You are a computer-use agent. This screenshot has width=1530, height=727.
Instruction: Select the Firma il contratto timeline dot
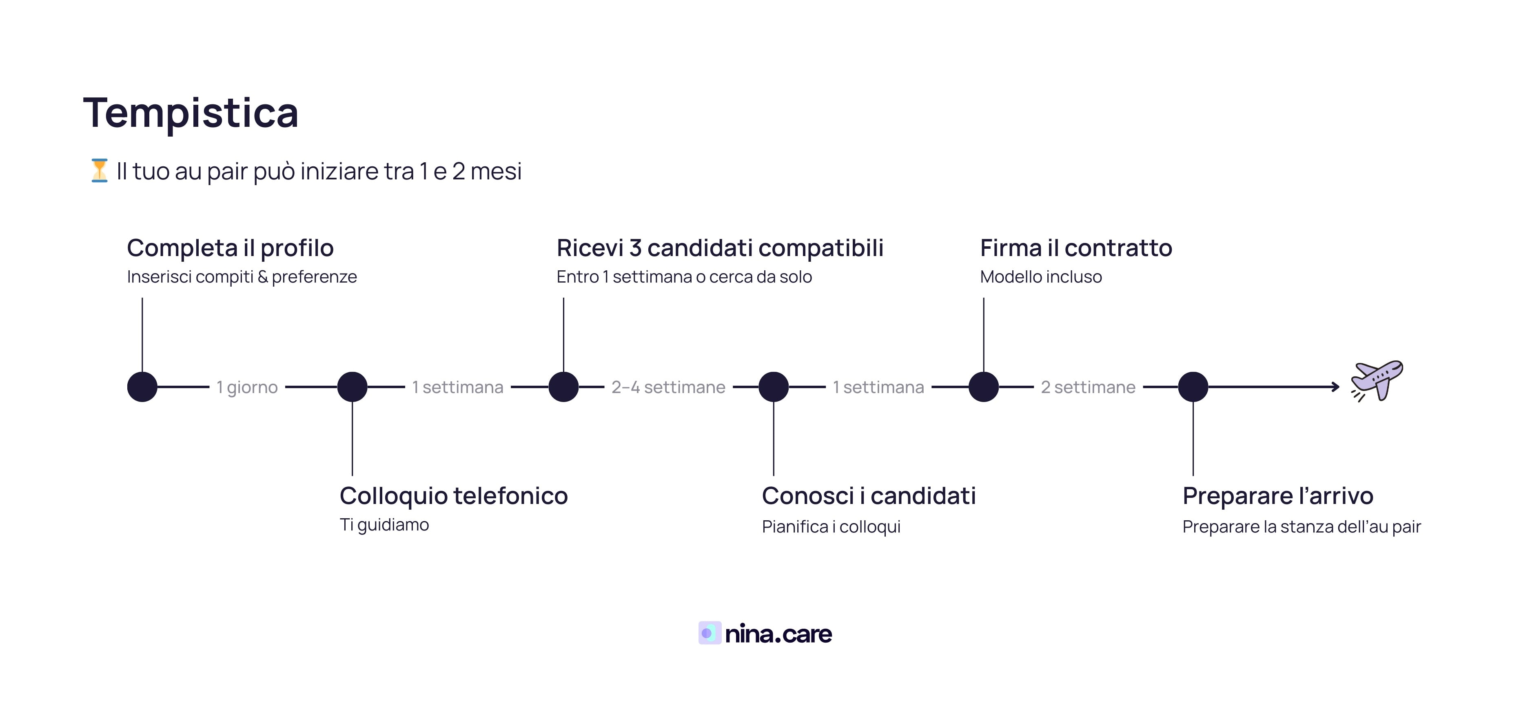tap(984, 387)
